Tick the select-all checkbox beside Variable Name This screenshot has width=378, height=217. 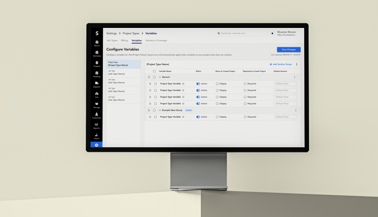click(x=154, y=71)
